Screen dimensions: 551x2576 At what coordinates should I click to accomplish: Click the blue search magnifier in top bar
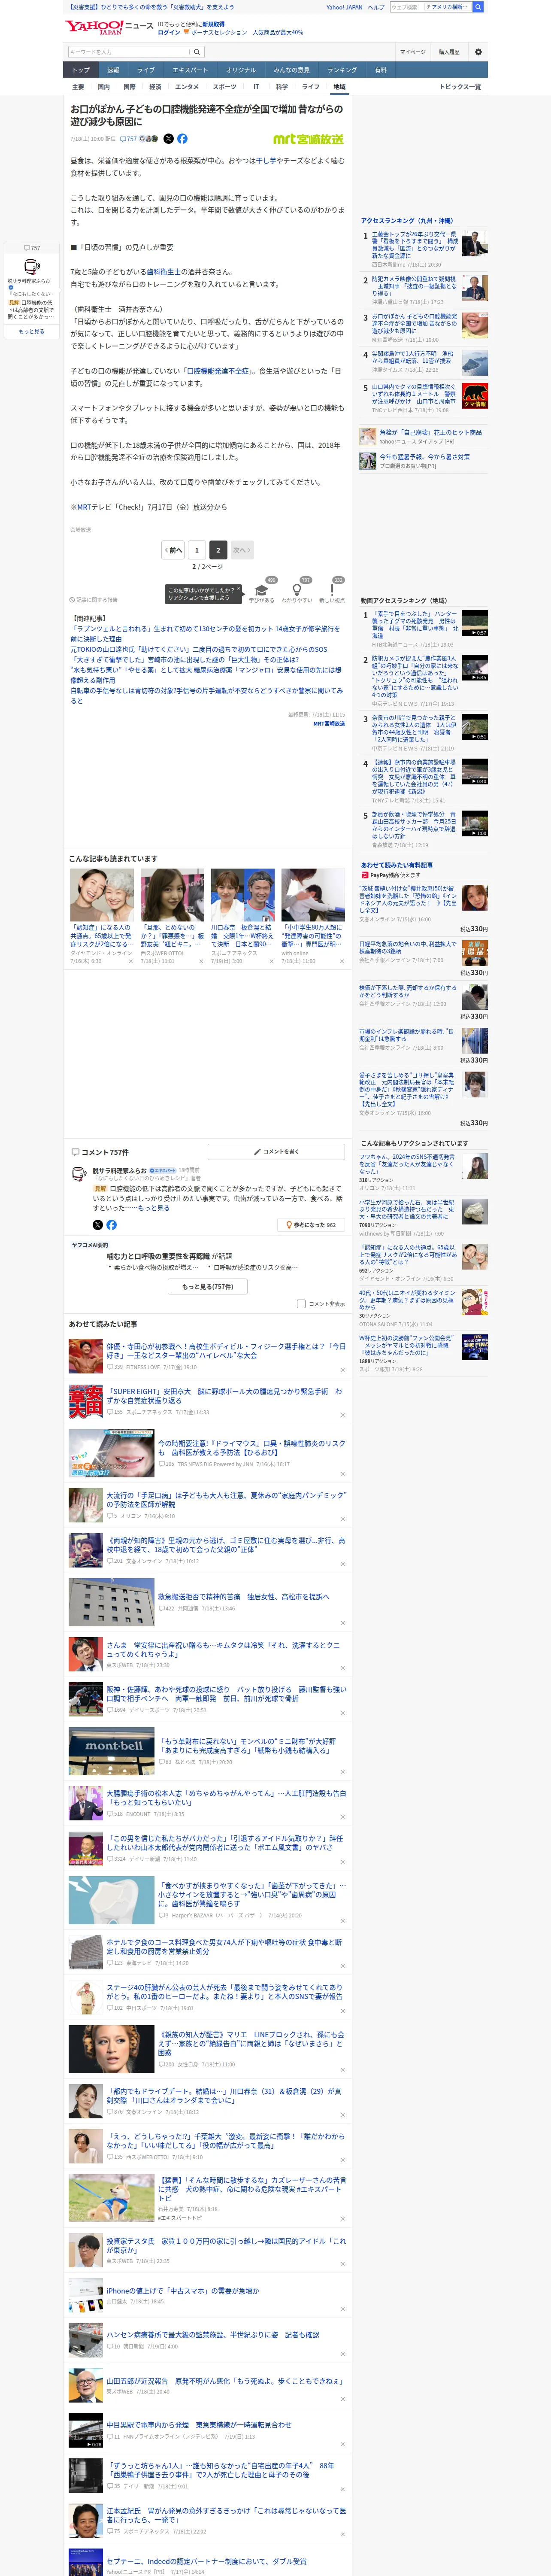[x=478, y=7]
